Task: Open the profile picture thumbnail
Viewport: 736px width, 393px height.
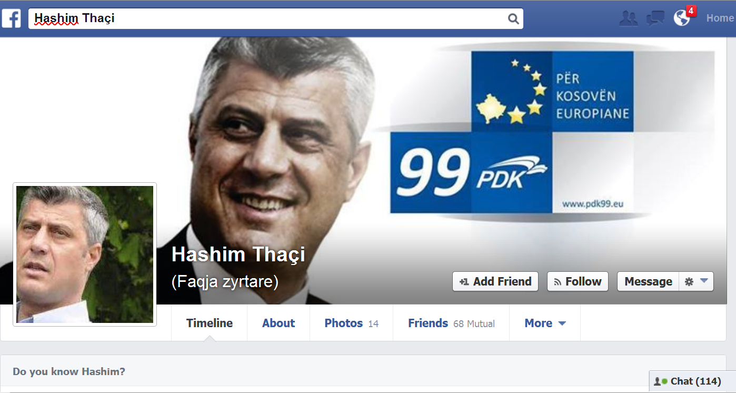Action: 85,254
